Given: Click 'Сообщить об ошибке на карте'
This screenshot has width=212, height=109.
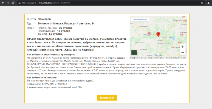Looking at the screenshot, I should tap(176, 58).
